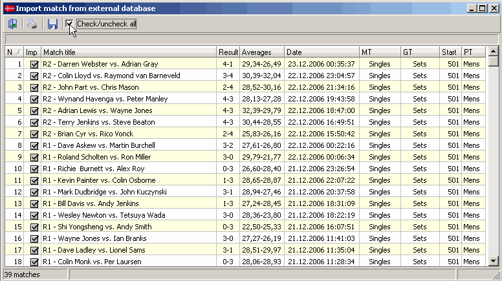
Task: Click the Averages column header
Action: (262, 52)
